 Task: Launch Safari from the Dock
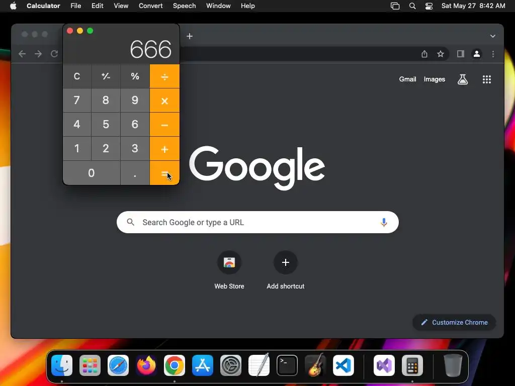point(118,365)
